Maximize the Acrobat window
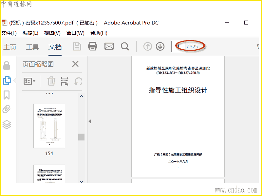Image resolution: width=262 pixels, height=196 pixels. pos(246,23)
